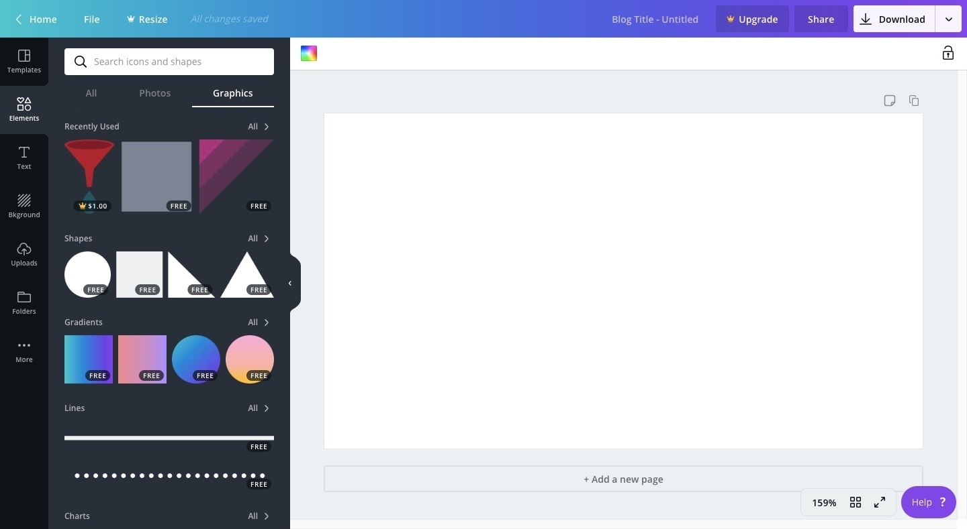Add a new page button
This screenshot has width=967, height=529.
pos(623,479)
